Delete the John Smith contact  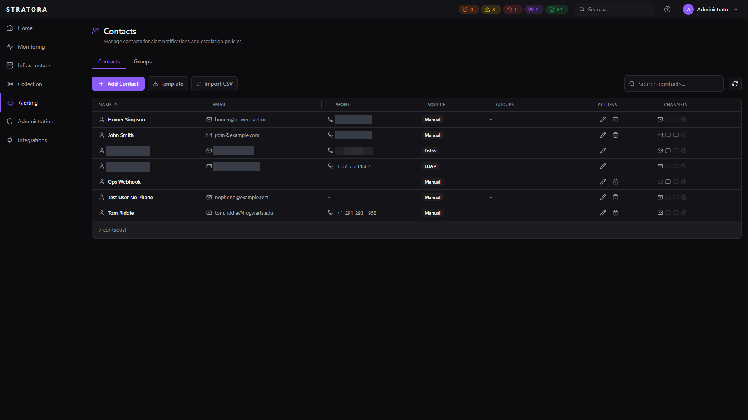coord(616,135)
